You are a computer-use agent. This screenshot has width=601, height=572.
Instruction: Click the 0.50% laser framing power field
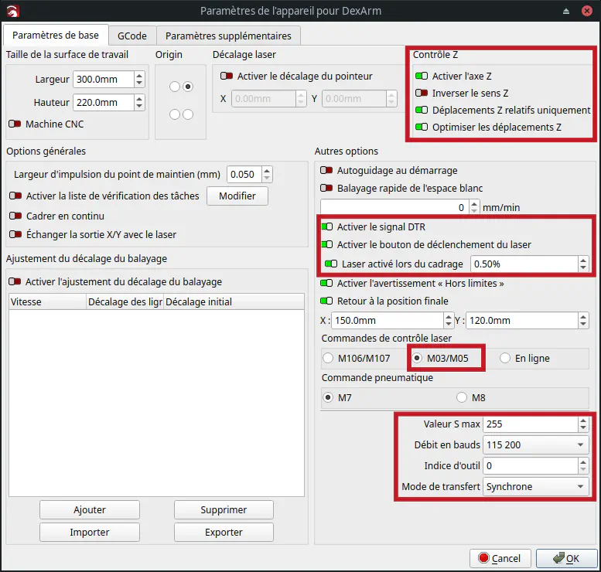pyautogui.click(x=524, y=264)
